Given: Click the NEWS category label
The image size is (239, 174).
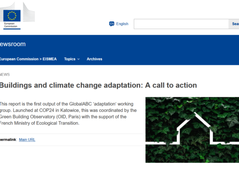Looking at the screenshot, I should coord(5,74).
